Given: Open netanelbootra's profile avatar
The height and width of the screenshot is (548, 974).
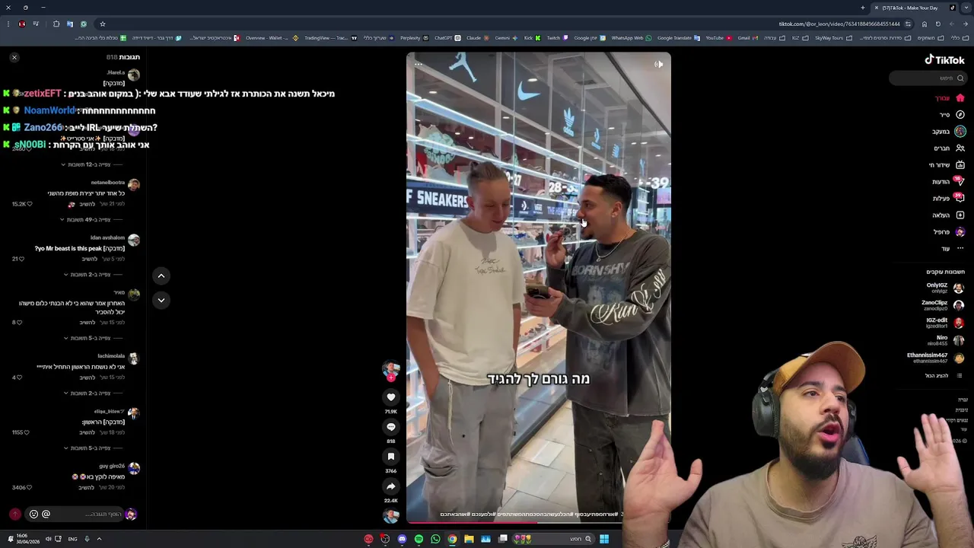Looking at the screenshot, I should tap(134, 184).
